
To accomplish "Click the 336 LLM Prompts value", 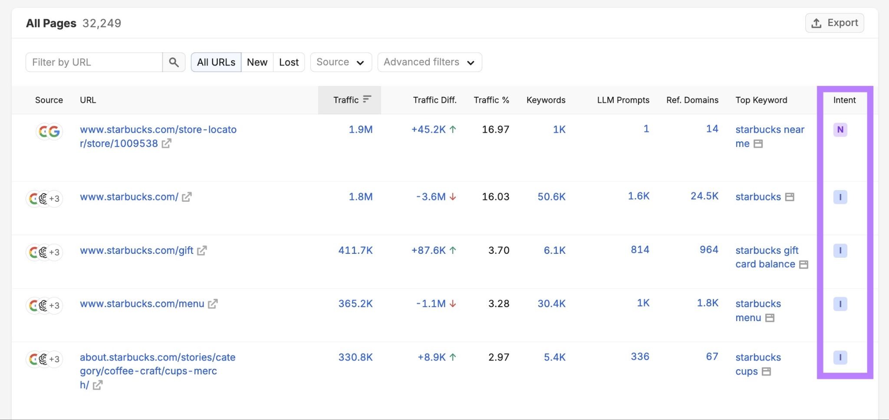I will click(x=640, y=357).
